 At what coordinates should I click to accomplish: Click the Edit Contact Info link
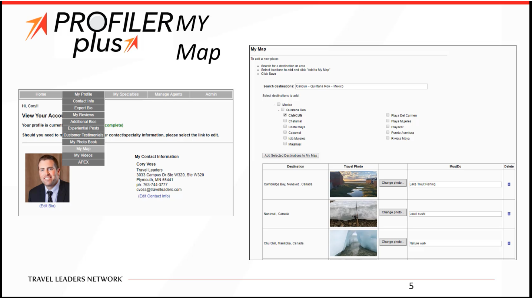click(x=154, y=196)
